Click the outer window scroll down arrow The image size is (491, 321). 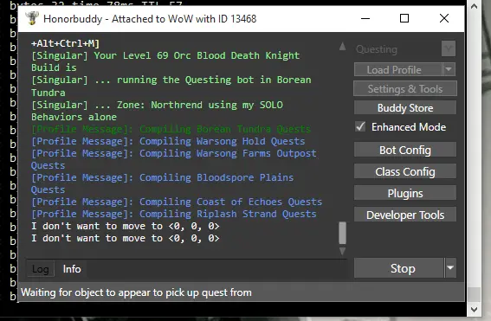pyautogui.click(x=474, y=310)
